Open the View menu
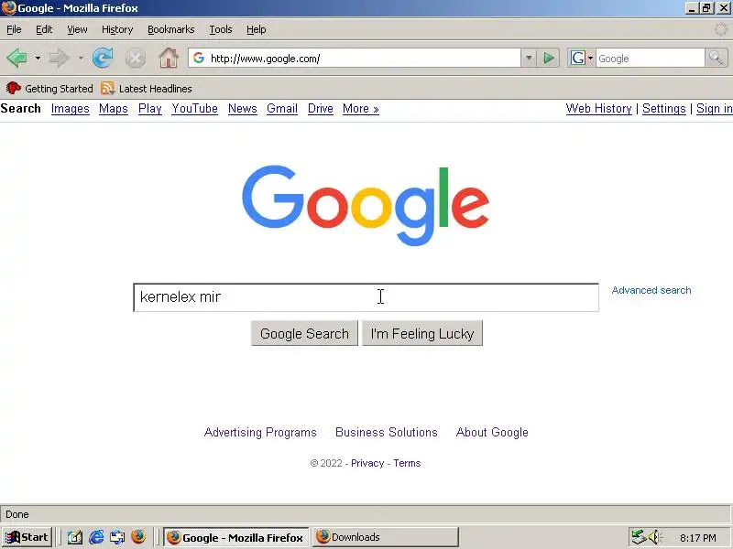Screen dimensions: 733x549 (77, 29)
